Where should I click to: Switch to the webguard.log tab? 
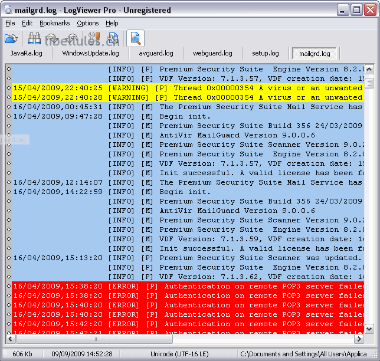(x=212, y=53)
